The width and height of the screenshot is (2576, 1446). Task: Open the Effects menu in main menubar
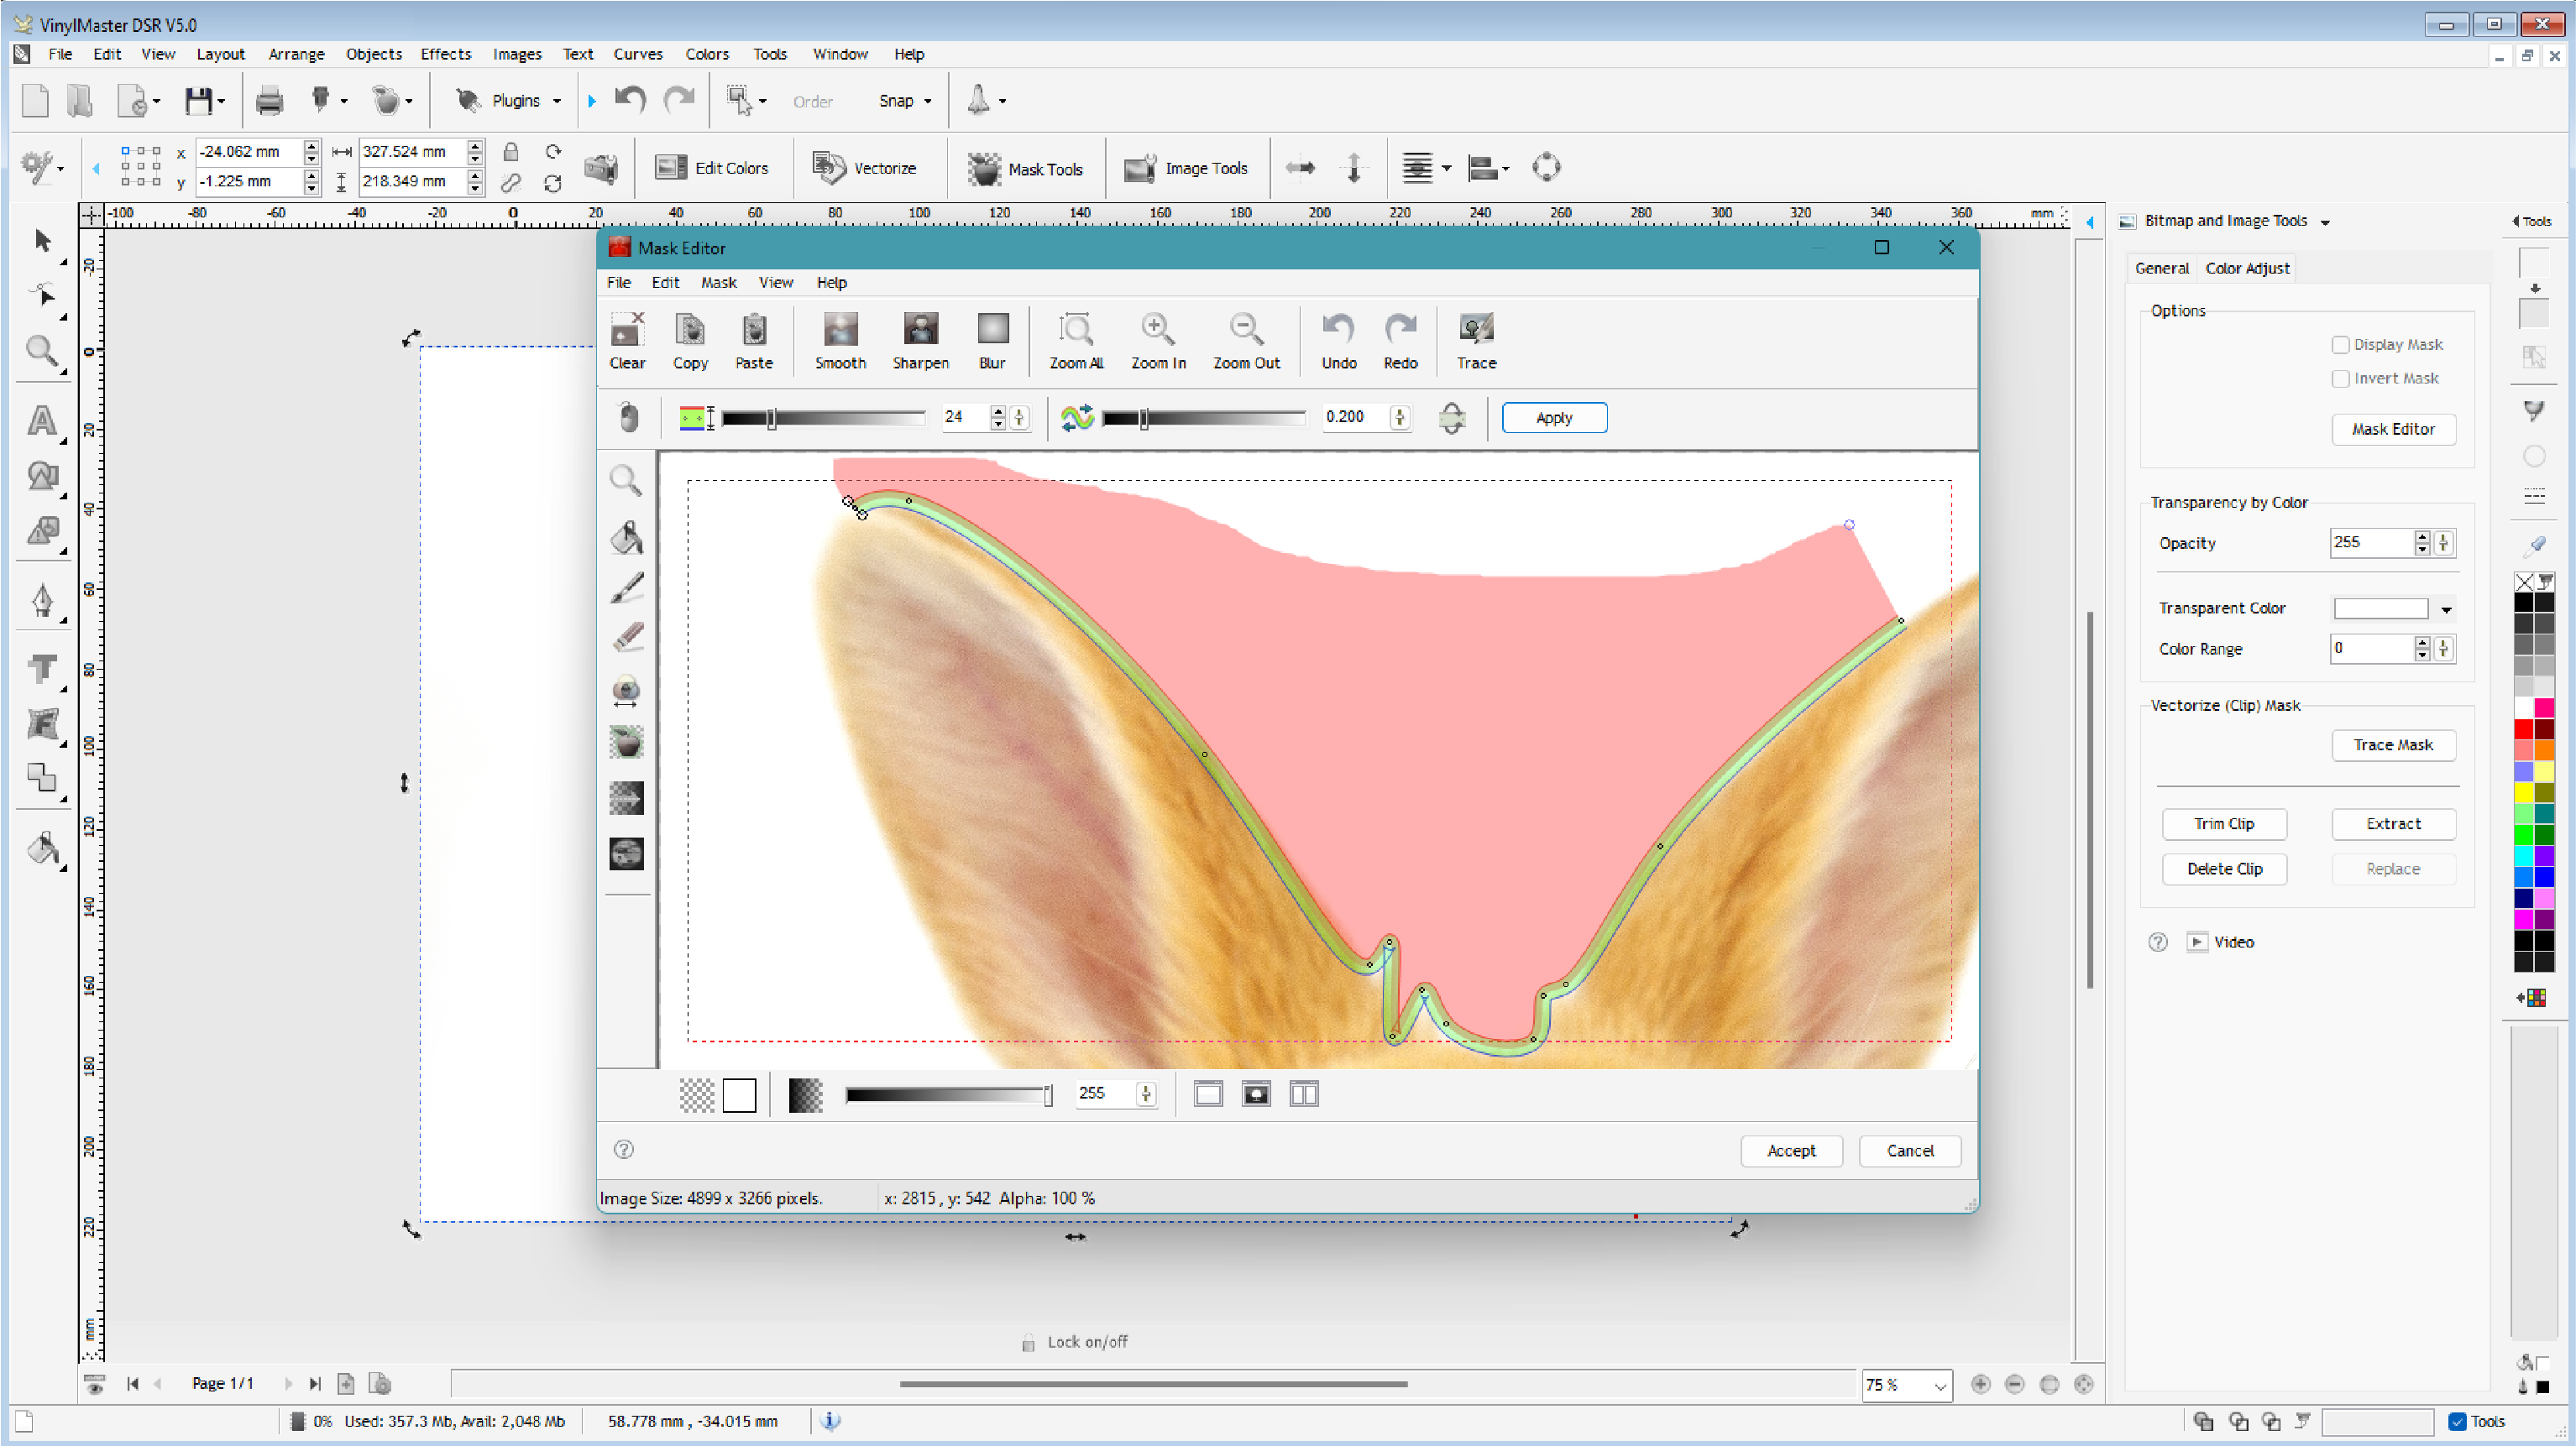point(445,54)
